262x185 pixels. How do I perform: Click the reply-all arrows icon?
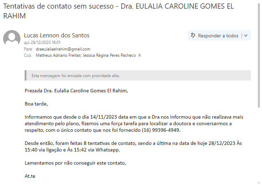point(193,36)
